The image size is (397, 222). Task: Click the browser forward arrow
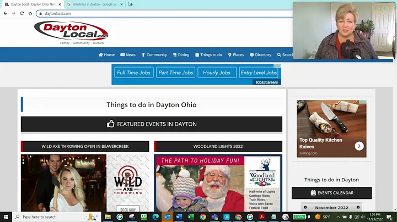point(14,13)
